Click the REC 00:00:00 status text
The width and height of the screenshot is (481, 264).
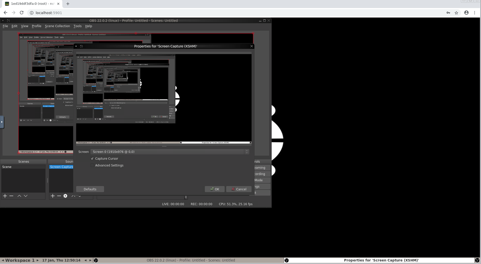coord(201,204)
